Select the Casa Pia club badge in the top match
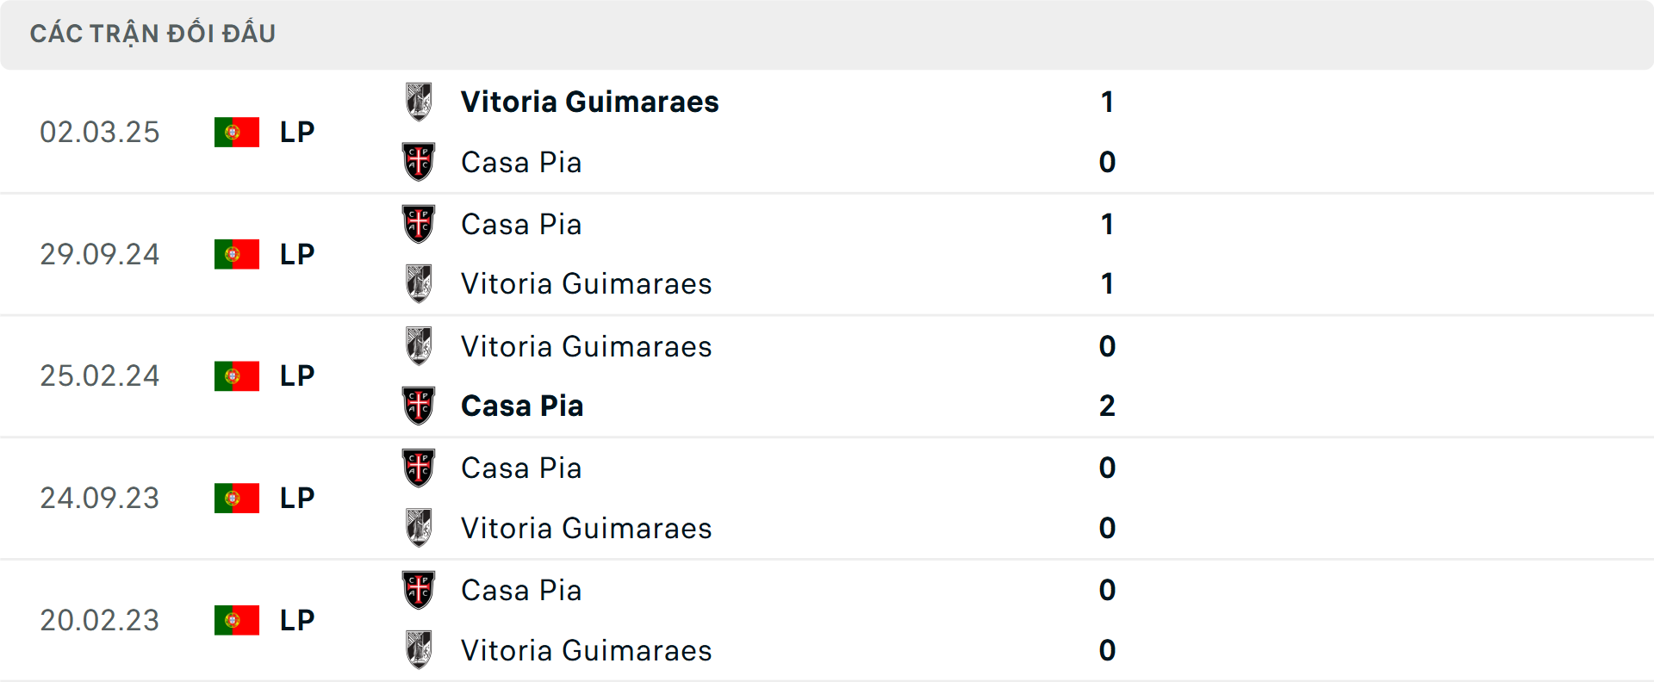The image size is (1654, 682). (420, 162)
